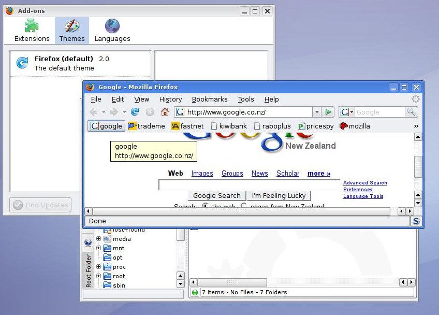Click the search magnifier icon
This screenshot has width=439, height=315.
[x=411, y=112]
